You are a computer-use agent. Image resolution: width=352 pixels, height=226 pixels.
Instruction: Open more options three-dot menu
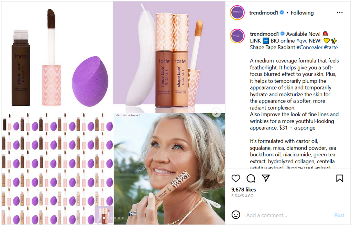click(340, 13)
